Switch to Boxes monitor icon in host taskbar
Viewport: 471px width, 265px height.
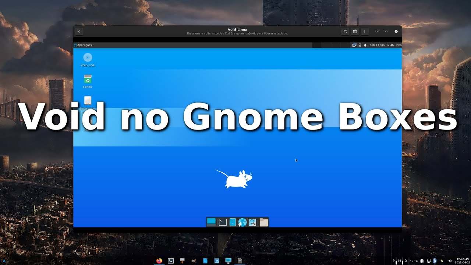[x=228, y=260]
